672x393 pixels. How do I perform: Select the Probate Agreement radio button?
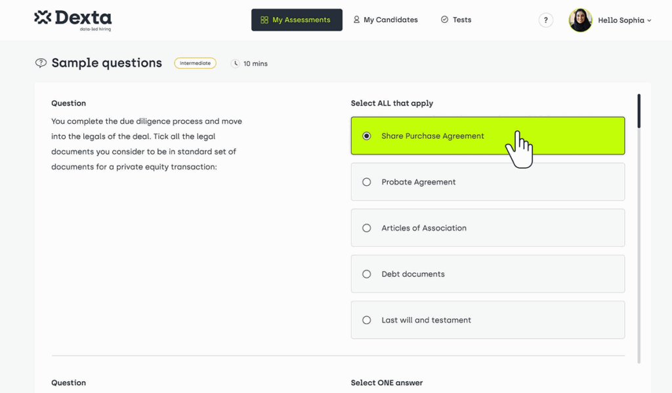(367, 182)
